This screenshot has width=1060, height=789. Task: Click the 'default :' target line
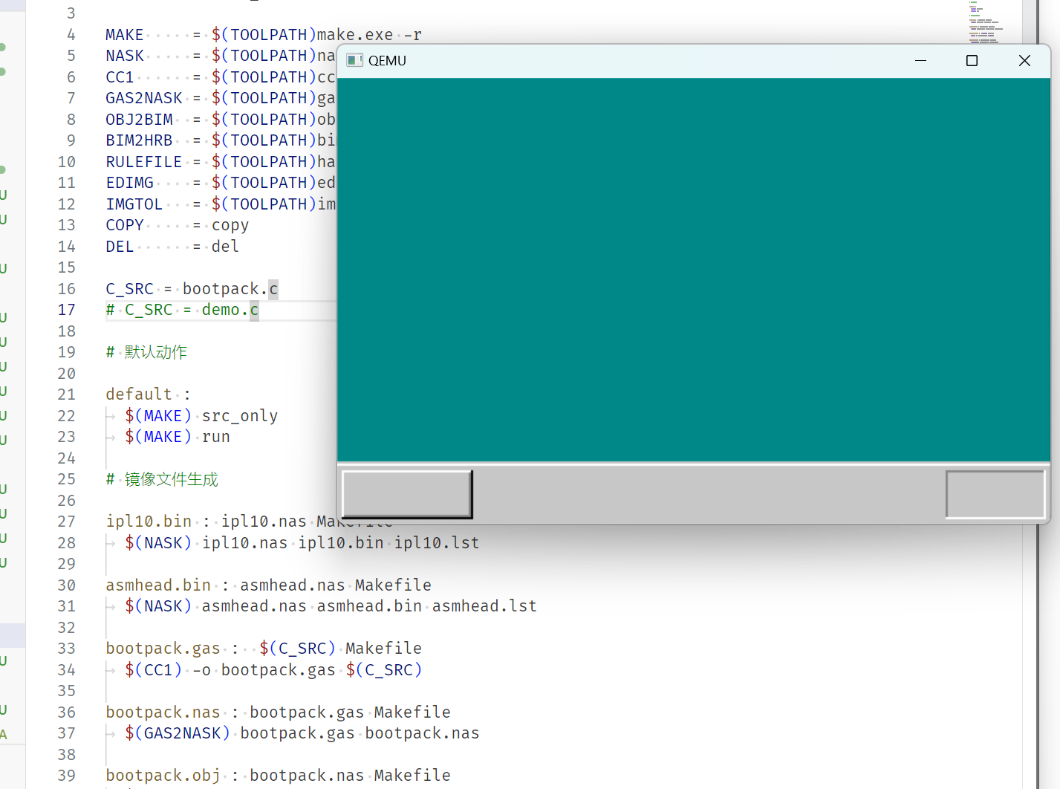point(149,394)
